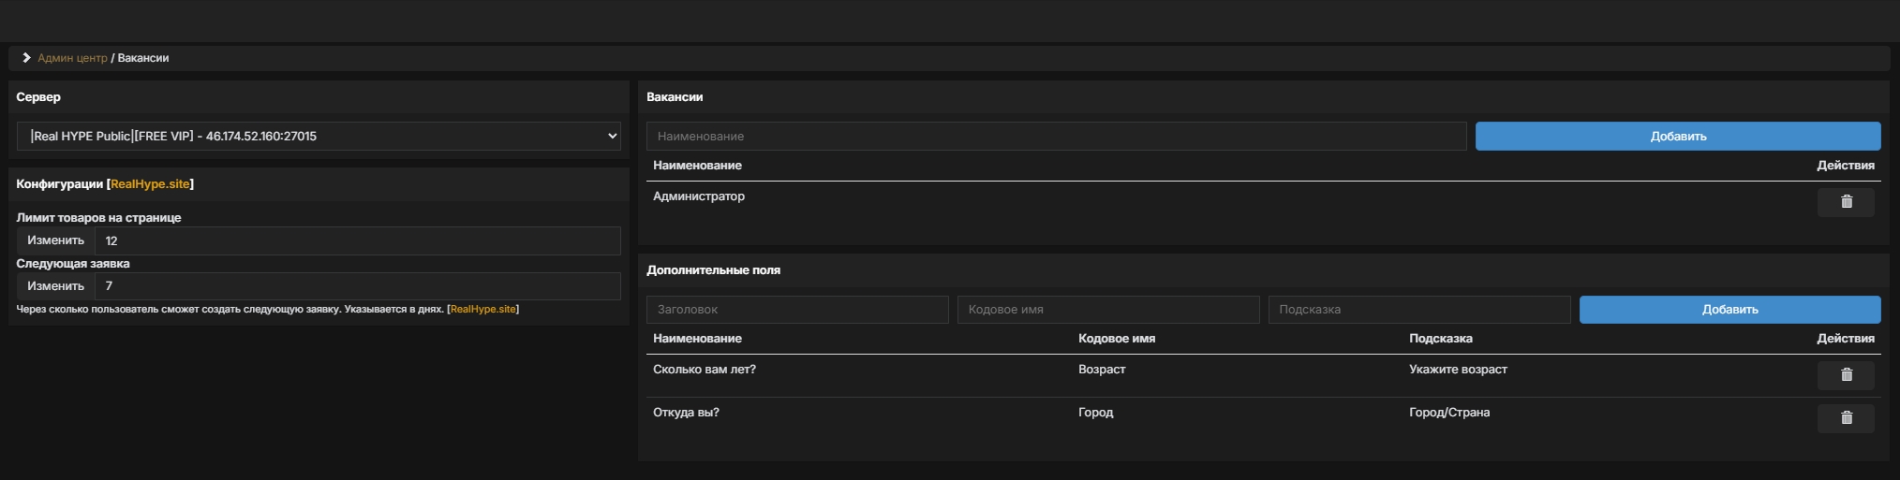Image resolution: width=1900 pixels, height=480 pixels.
Task: Delete the Администратор vacancy with trash icon
Action: (1845, 202)
